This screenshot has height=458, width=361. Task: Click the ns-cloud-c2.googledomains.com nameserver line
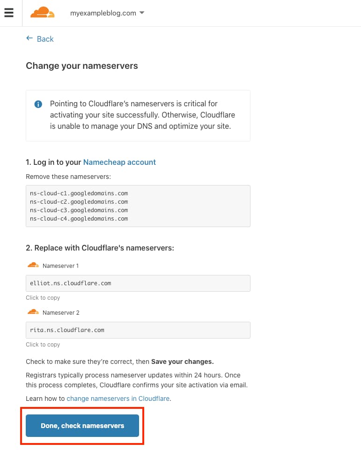coord(79,202)
